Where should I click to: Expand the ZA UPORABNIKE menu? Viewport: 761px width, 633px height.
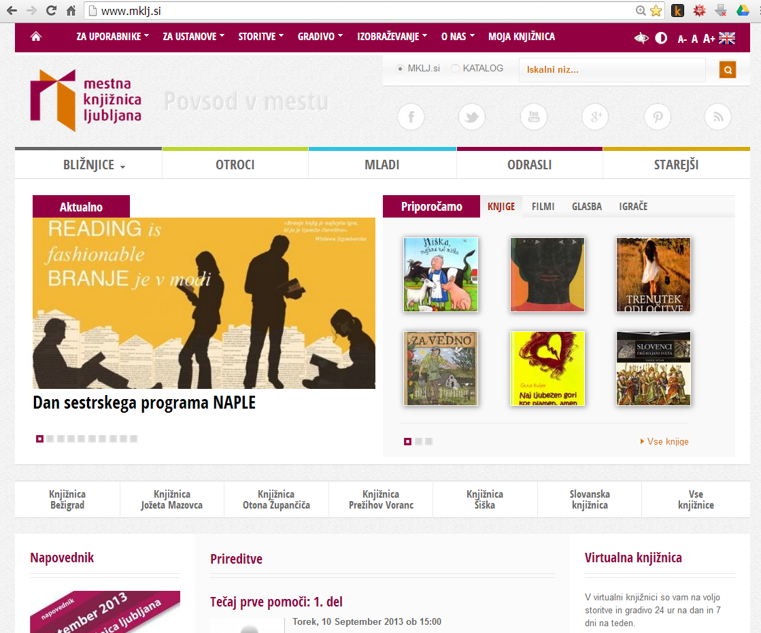tap(113, 37)
